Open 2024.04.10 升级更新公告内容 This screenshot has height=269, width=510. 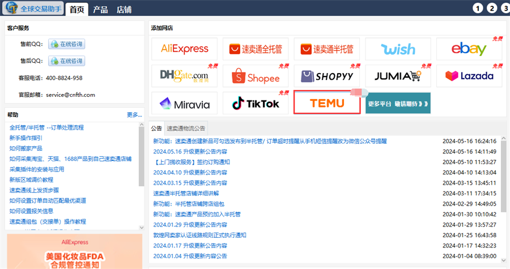pyautogui.click(x=190, y=172)
